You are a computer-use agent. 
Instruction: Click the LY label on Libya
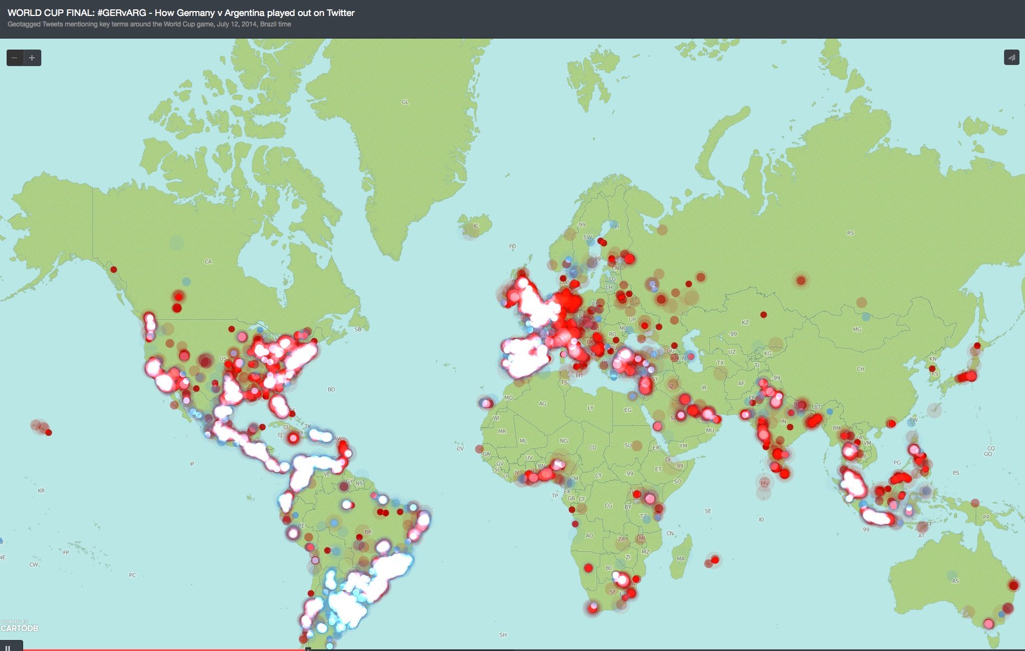click(590, 408)
